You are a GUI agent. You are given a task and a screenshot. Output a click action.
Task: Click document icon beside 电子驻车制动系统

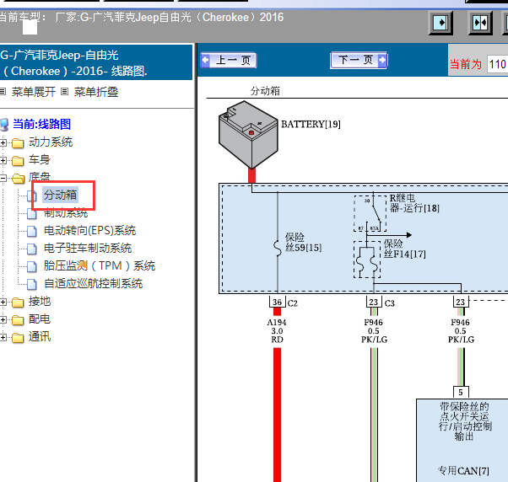(32, 249)
